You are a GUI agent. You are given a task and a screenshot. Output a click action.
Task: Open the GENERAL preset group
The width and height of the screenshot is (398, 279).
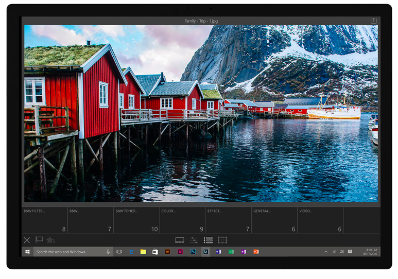click(274, 220)
